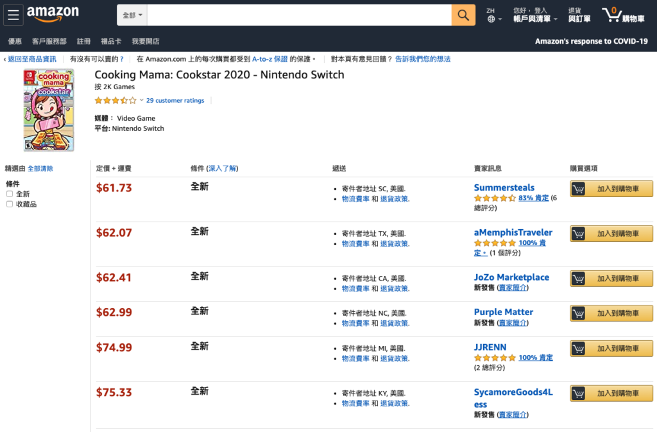Viewport: 657px width, 432px height.
Task: Add Summersteals offer to cart
Action: coord(611,189)
